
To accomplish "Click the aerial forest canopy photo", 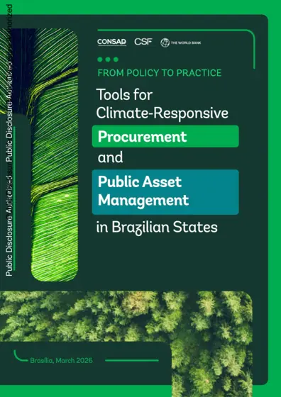I will (x=126, y=316).
